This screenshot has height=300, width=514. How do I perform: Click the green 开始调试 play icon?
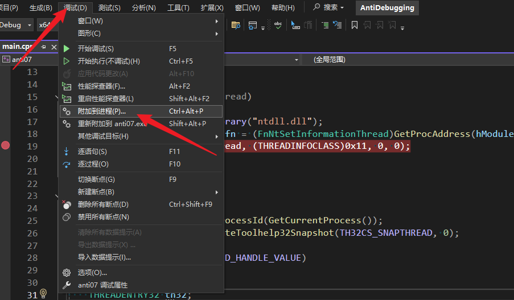[67, 49]
